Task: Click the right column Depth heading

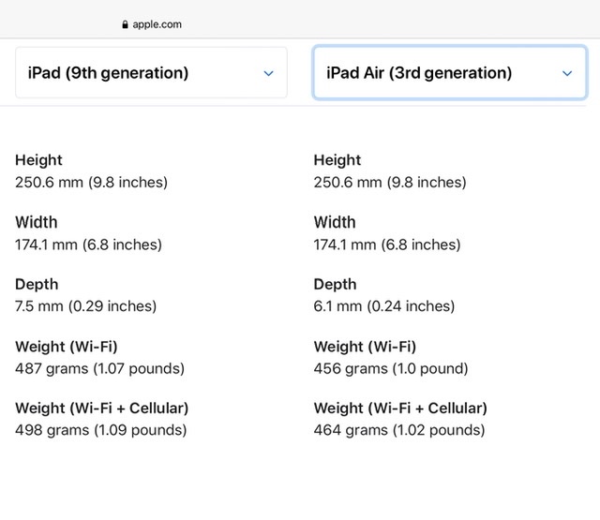Action: (x=336, y=284)
